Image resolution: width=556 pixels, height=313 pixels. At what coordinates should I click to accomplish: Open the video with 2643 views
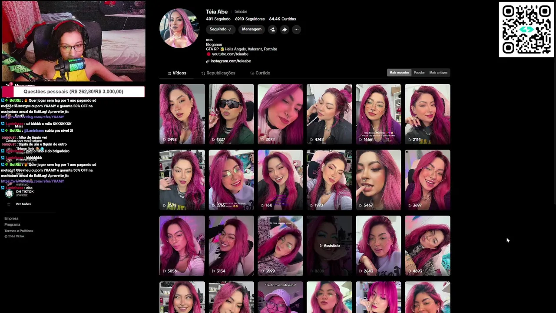tap(378, 246)
